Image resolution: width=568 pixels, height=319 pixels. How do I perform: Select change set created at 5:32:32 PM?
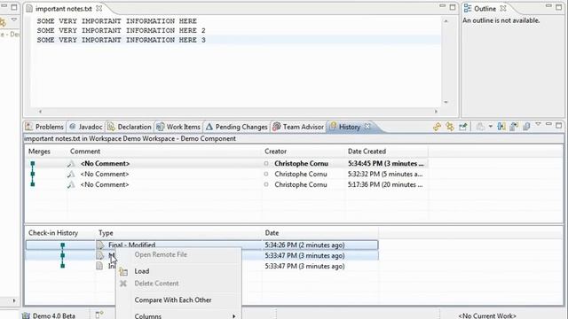point(226,174)
